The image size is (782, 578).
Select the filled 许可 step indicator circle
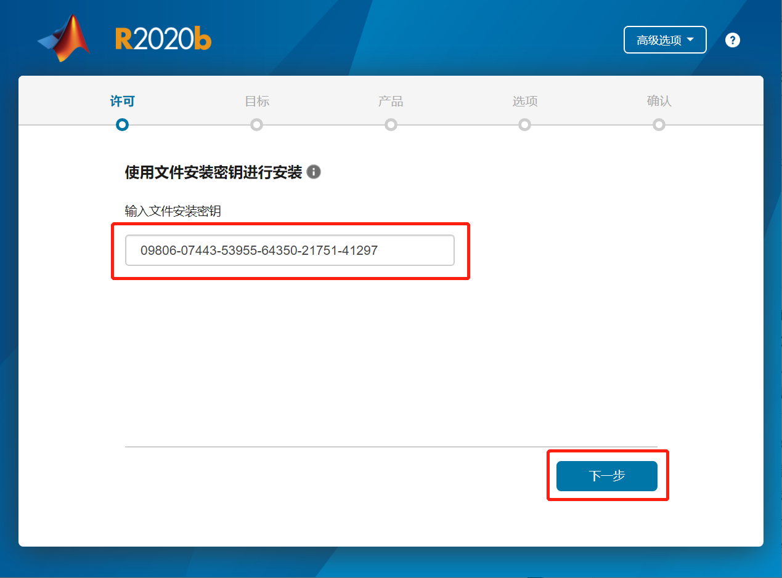(122, 124)
